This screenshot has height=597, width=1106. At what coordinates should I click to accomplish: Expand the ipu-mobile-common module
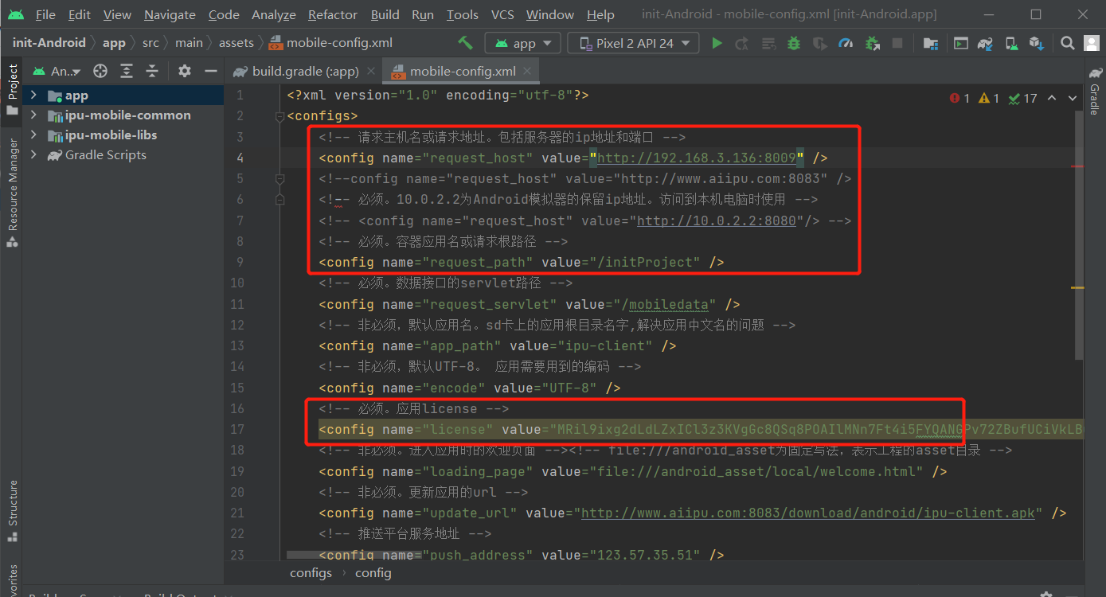click(33, 115)
